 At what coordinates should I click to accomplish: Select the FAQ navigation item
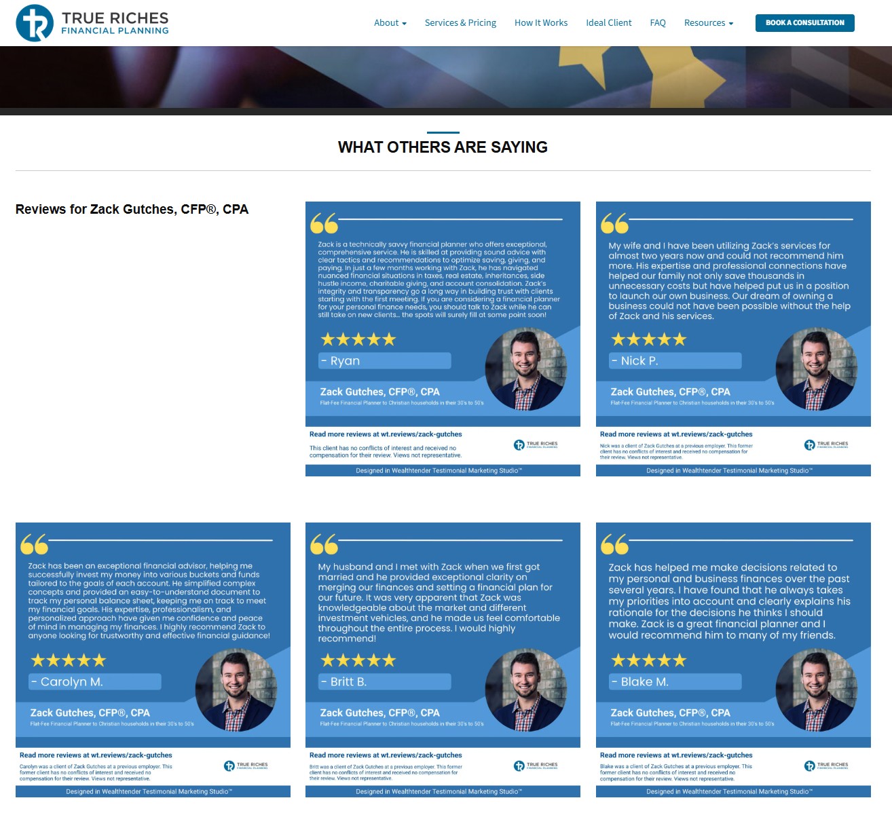[657, 22]
